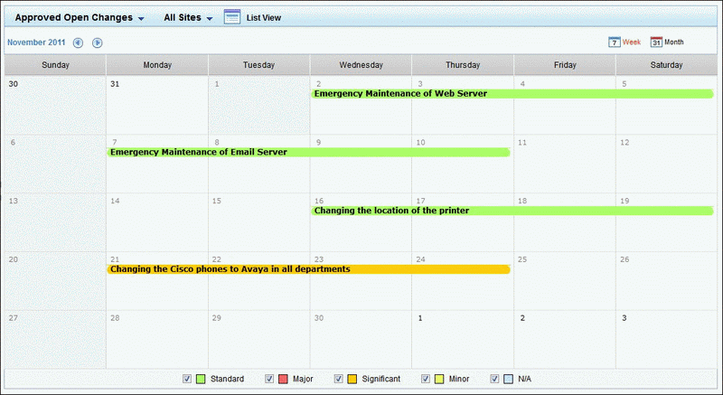Go to previous month arrow
Viewport: 723px width, 395px height.
pyautogui.click(x=78, y=42)
